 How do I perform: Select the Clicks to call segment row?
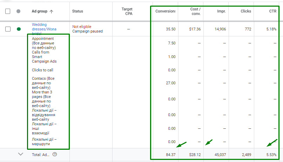coord(42,70)
